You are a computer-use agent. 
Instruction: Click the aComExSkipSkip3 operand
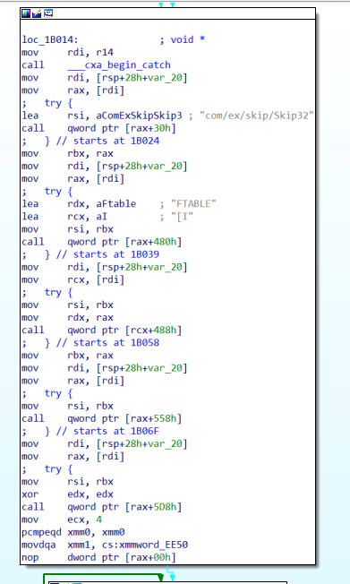tap(139, 116)
